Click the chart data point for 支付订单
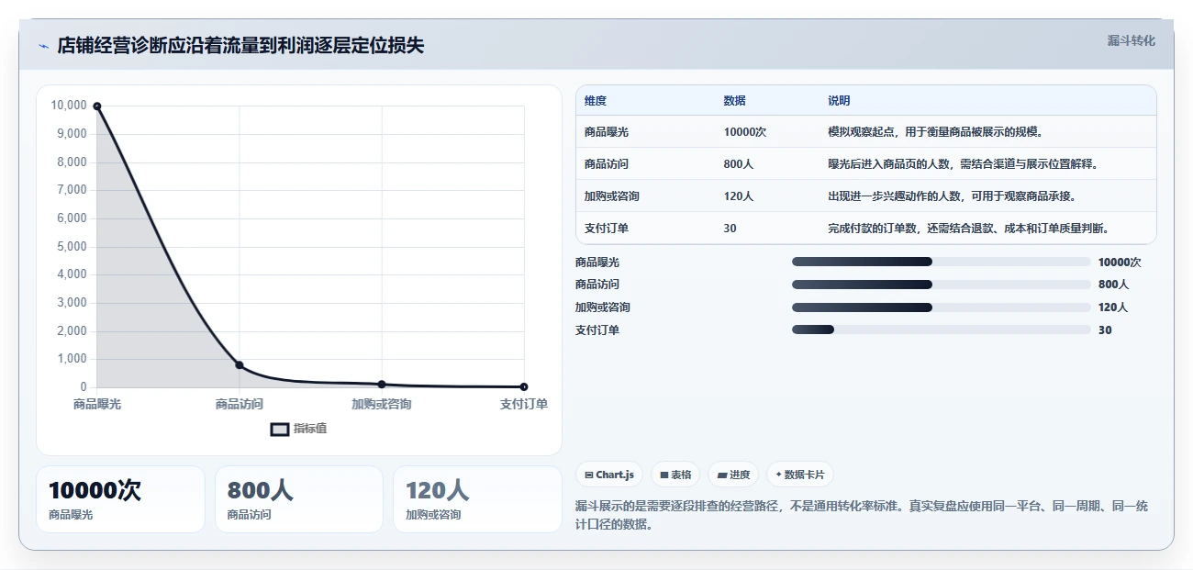 524,387
